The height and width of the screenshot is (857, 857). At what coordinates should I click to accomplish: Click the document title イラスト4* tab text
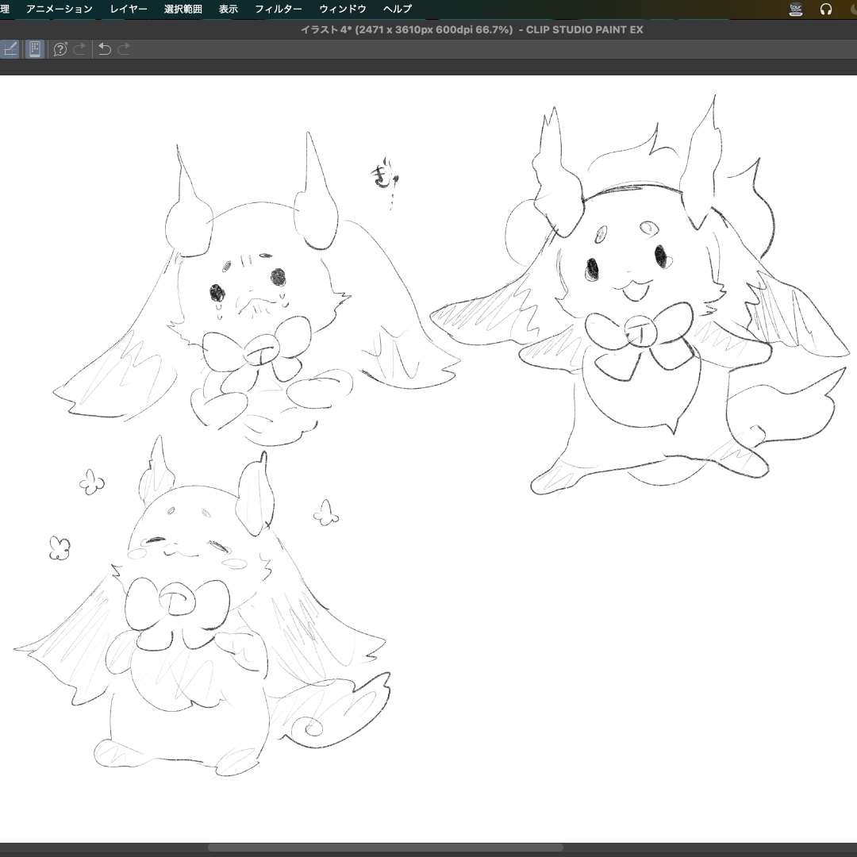tap(326, 29)
